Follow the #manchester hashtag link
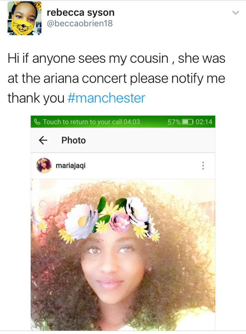 point(106,98)
